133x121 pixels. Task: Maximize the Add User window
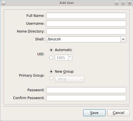coord(123,3)
